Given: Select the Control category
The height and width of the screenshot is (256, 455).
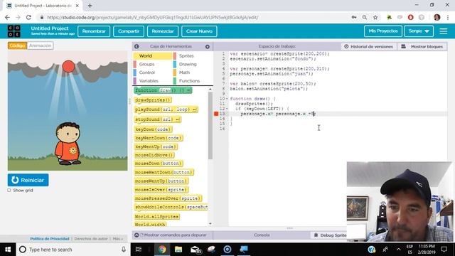Looking at the screenshot, I should pyautogui.click(x=153, y=73).
